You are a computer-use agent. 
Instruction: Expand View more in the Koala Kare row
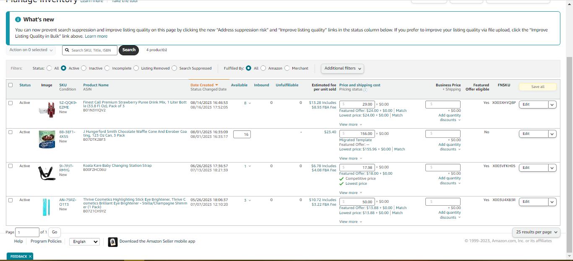(350, 193)
